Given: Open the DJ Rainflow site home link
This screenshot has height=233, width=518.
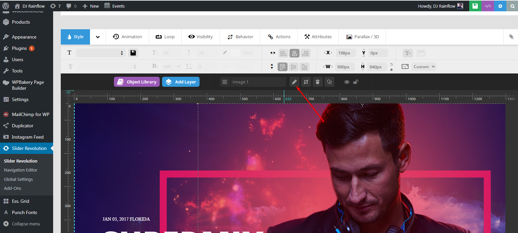Looking at the screenshot, I should [x=30, y=6].
